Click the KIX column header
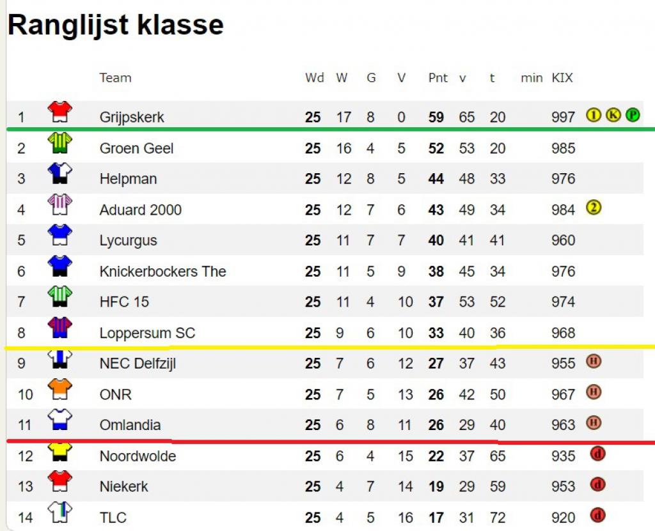Screen dimensions: 655x531 pos(562,78)
